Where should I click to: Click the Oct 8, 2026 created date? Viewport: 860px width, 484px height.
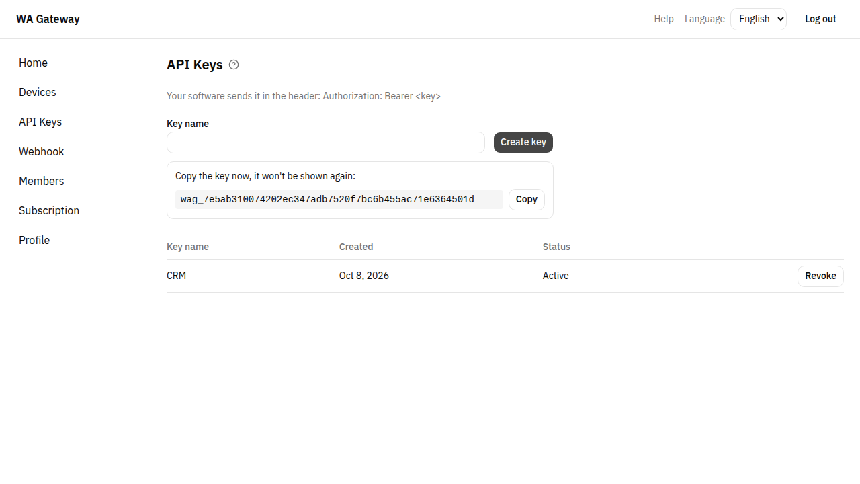tap(364, 276)
